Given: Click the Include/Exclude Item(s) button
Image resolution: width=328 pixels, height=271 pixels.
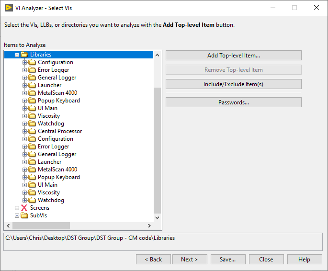Looking at the screenshot, I should click(233, 84).
